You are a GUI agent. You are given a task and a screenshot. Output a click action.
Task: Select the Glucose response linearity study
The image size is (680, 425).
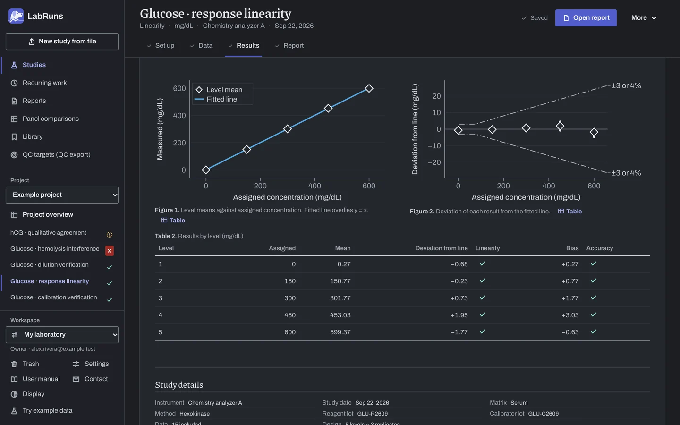tap(50, 281)
